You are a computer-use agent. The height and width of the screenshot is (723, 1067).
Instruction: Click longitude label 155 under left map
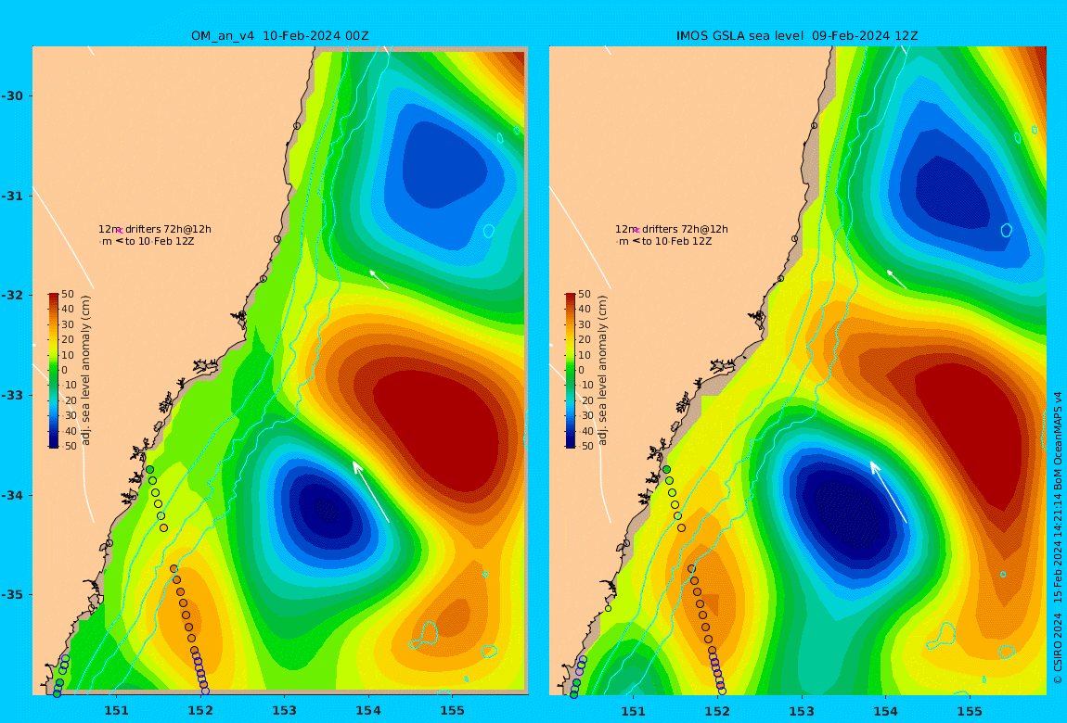[x=453, y=711]
